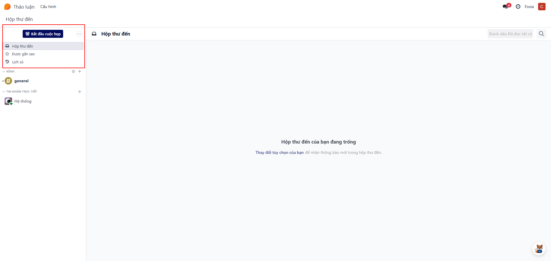Click the red user avatar C
This screenshot has width=551, height=261.
pos(542,7)
